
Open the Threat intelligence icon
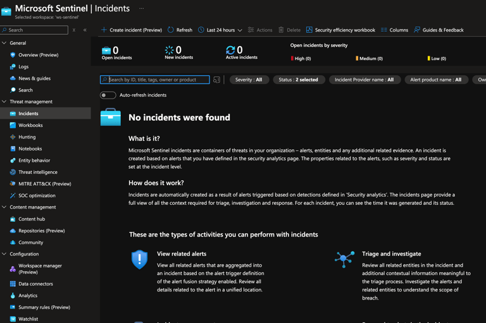pos(13,172)
